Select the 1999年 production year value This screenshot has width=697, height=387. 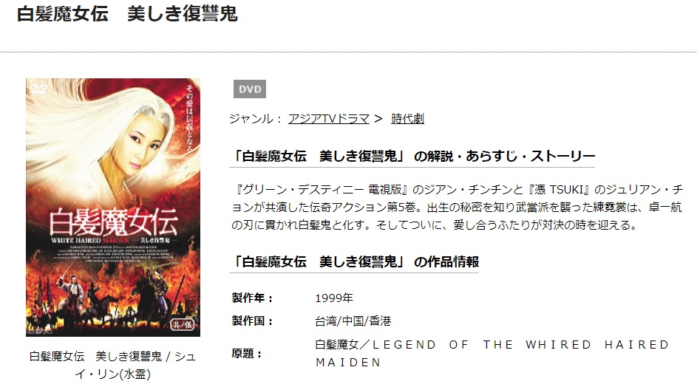(334, 298)
